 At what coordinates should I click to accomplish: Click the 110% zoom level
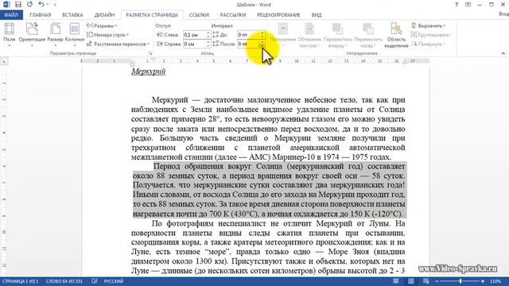(x=495, y=281)
